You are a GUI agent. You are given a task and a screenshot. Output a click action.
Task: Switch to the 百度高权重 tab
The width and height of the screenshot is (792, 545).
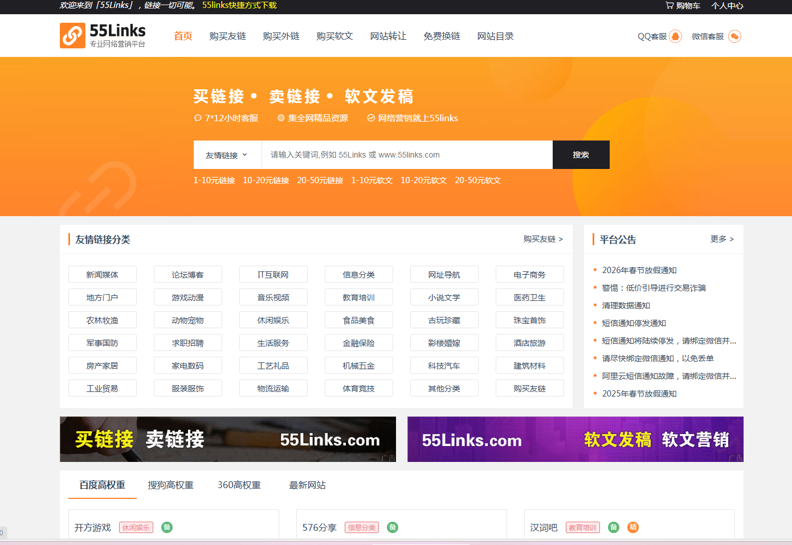103,485
